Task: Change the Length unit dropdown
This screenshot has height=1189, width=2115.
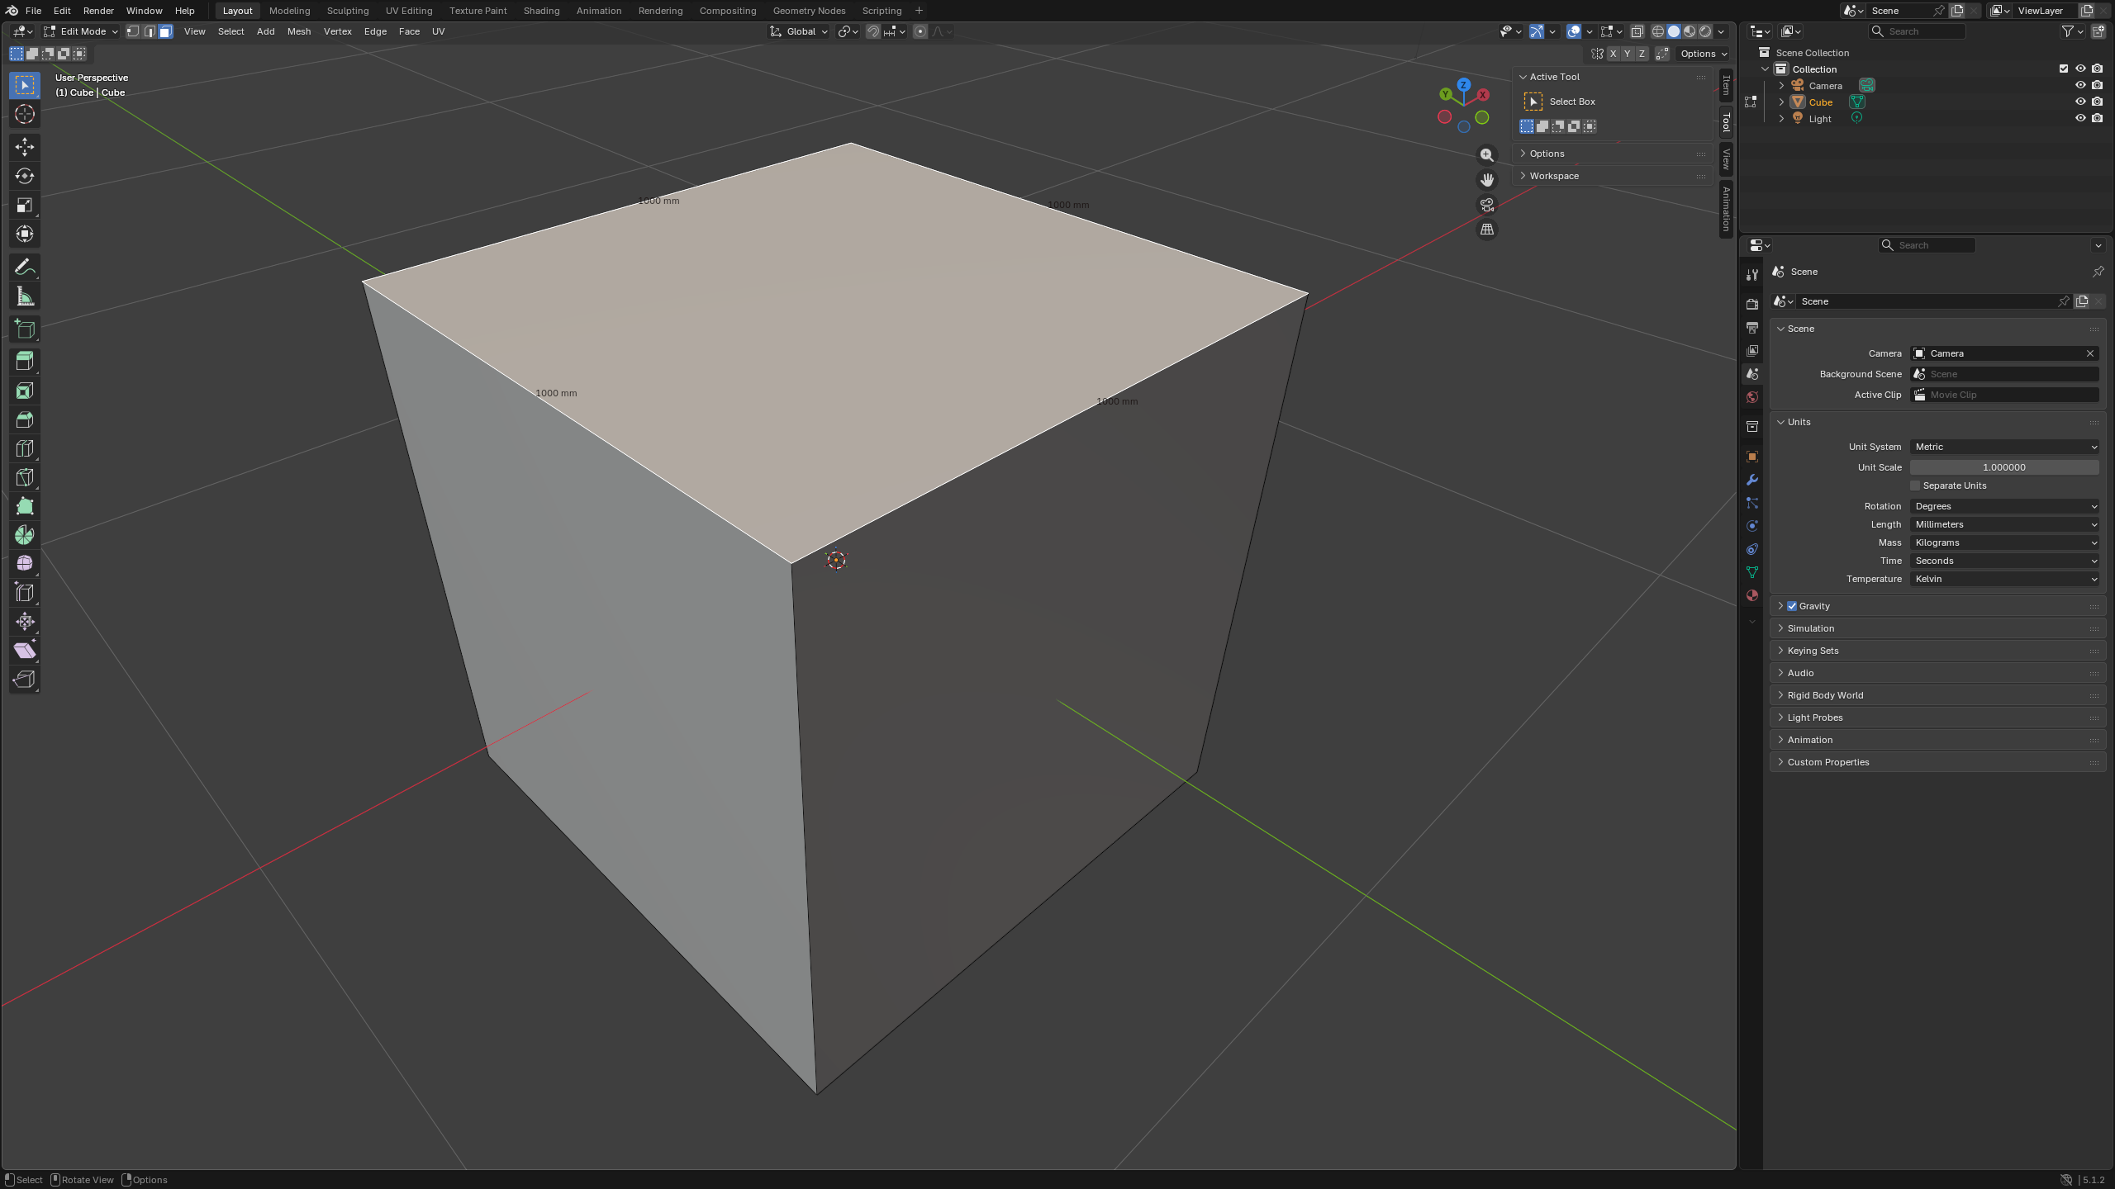Action: point(2004,524)
